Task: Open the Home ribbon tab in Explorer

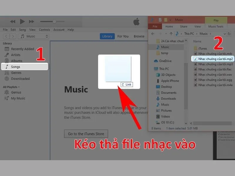Action: tap(169, 26)
